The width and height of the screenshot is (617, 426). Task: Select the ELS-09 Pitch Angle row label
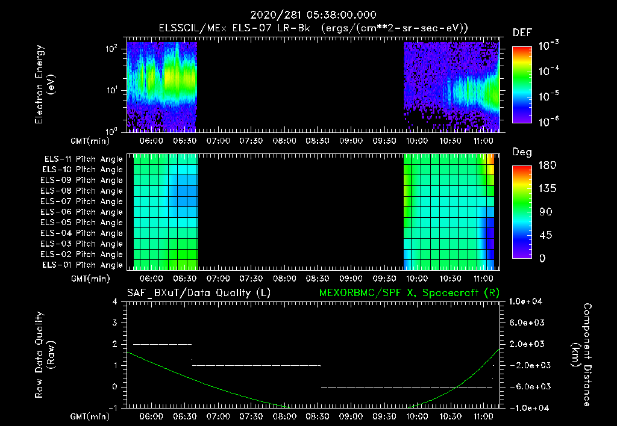[x=81, y=181]
